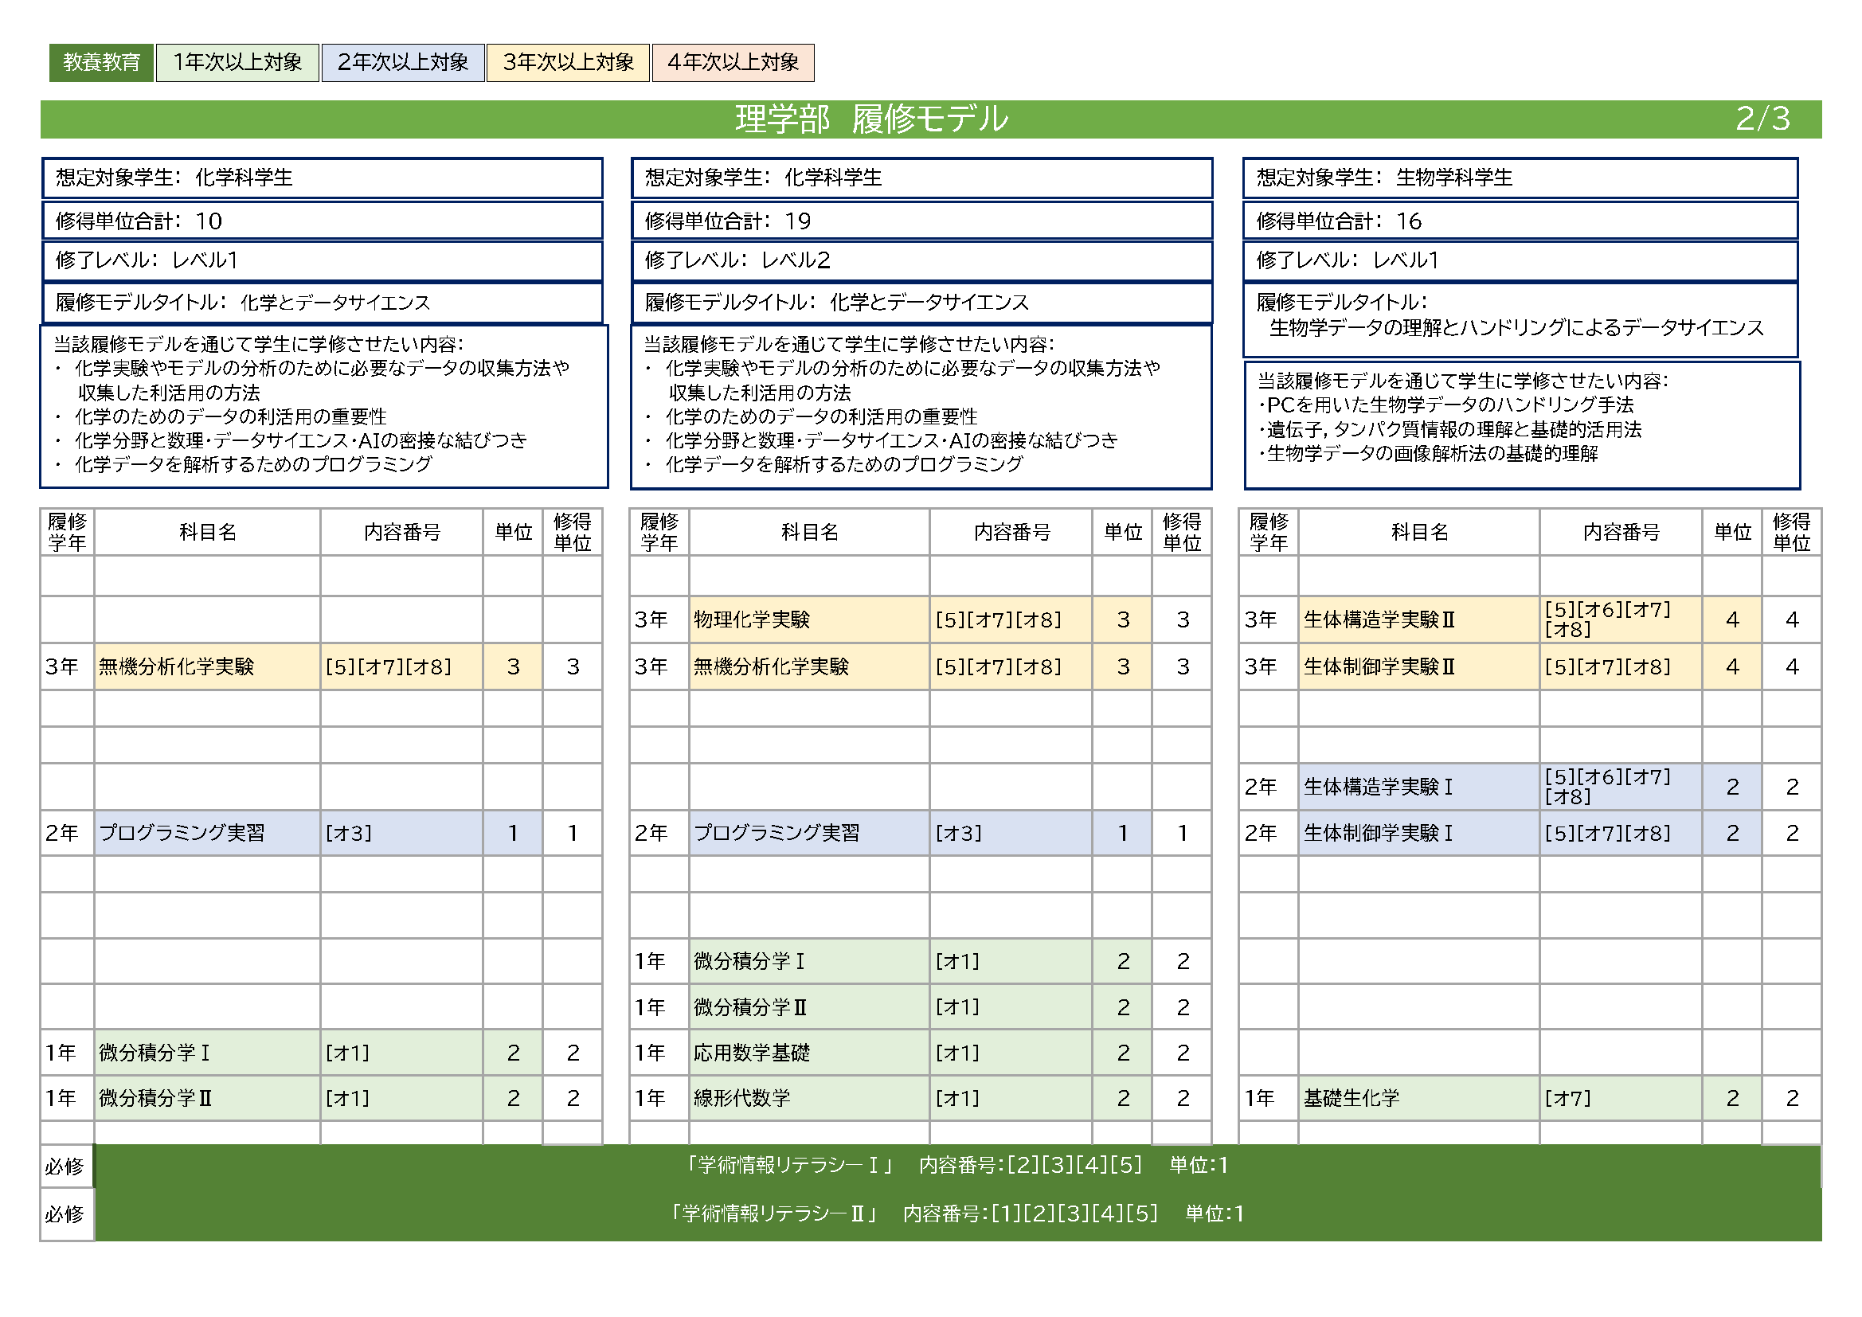The height and width of the screenshot is (1317, 1862).
Task: Select the 2年次以上対象 legend box
Action: [x=403, y=62]
